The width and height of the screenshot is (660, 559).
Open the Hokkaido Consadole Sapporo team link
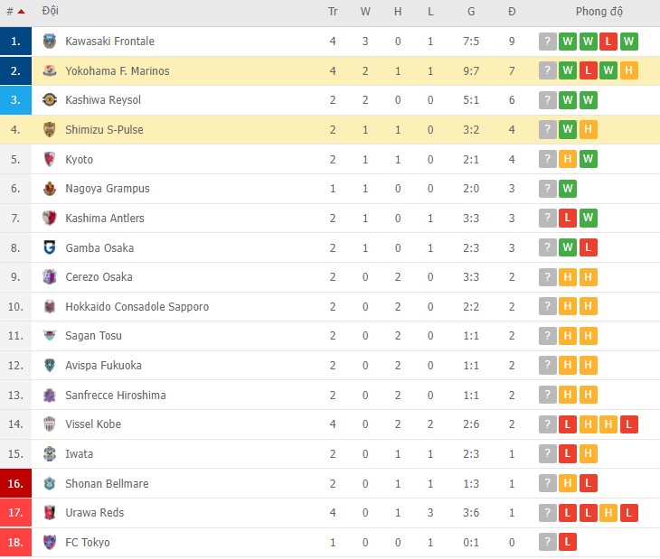[137, 307]
